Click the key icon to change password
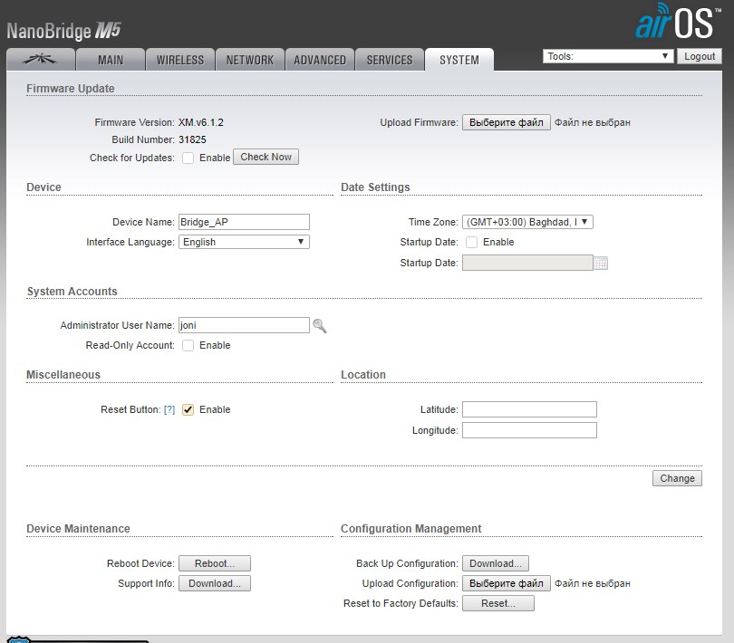The height and width of the screenshot is (643, 734). (x=320, y=326)
